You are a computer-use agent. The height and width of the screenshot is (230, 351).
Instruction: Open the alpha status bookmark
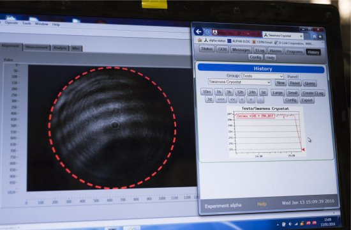(x=214, y=41)
